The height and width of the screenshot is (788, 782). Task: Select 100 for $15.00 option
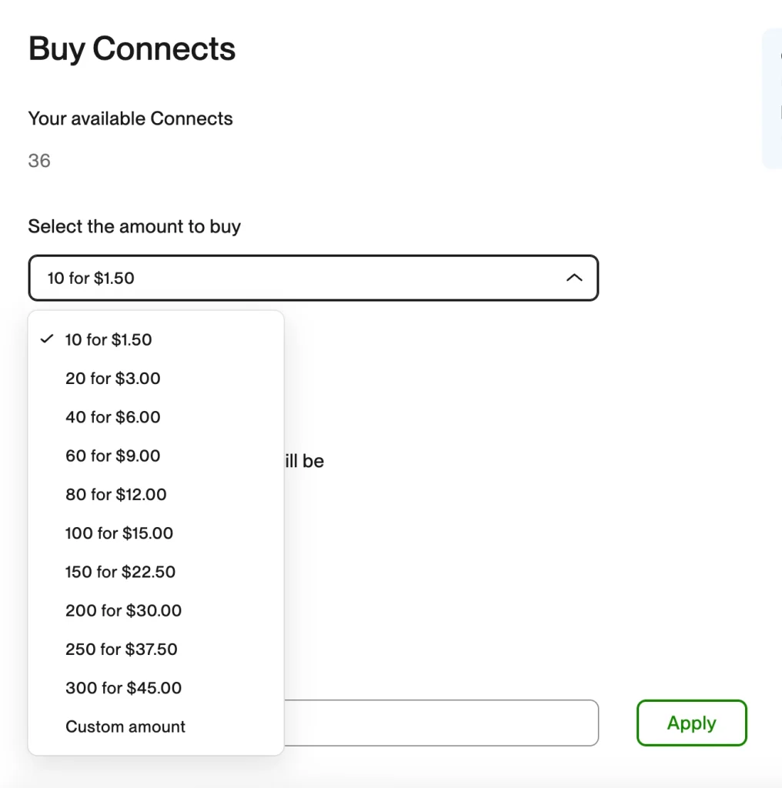click(119, 533)
